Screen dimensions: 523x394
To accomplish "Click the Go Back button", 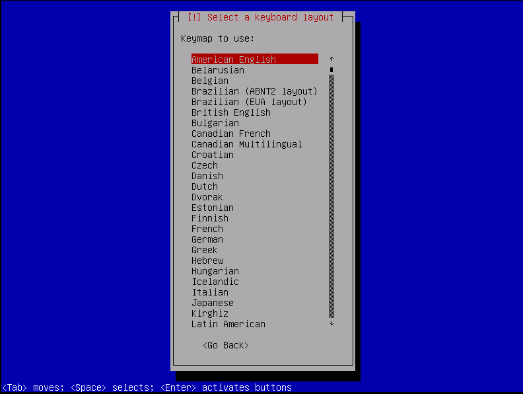I will (x=226, y=345).
